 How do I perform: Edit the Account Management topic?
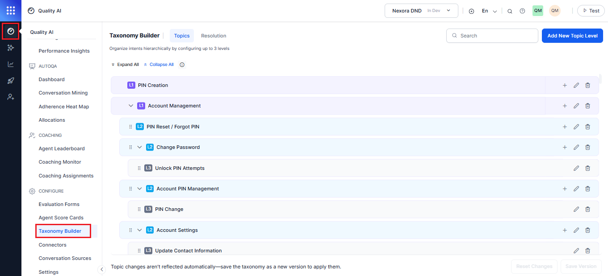pos(576,106)
